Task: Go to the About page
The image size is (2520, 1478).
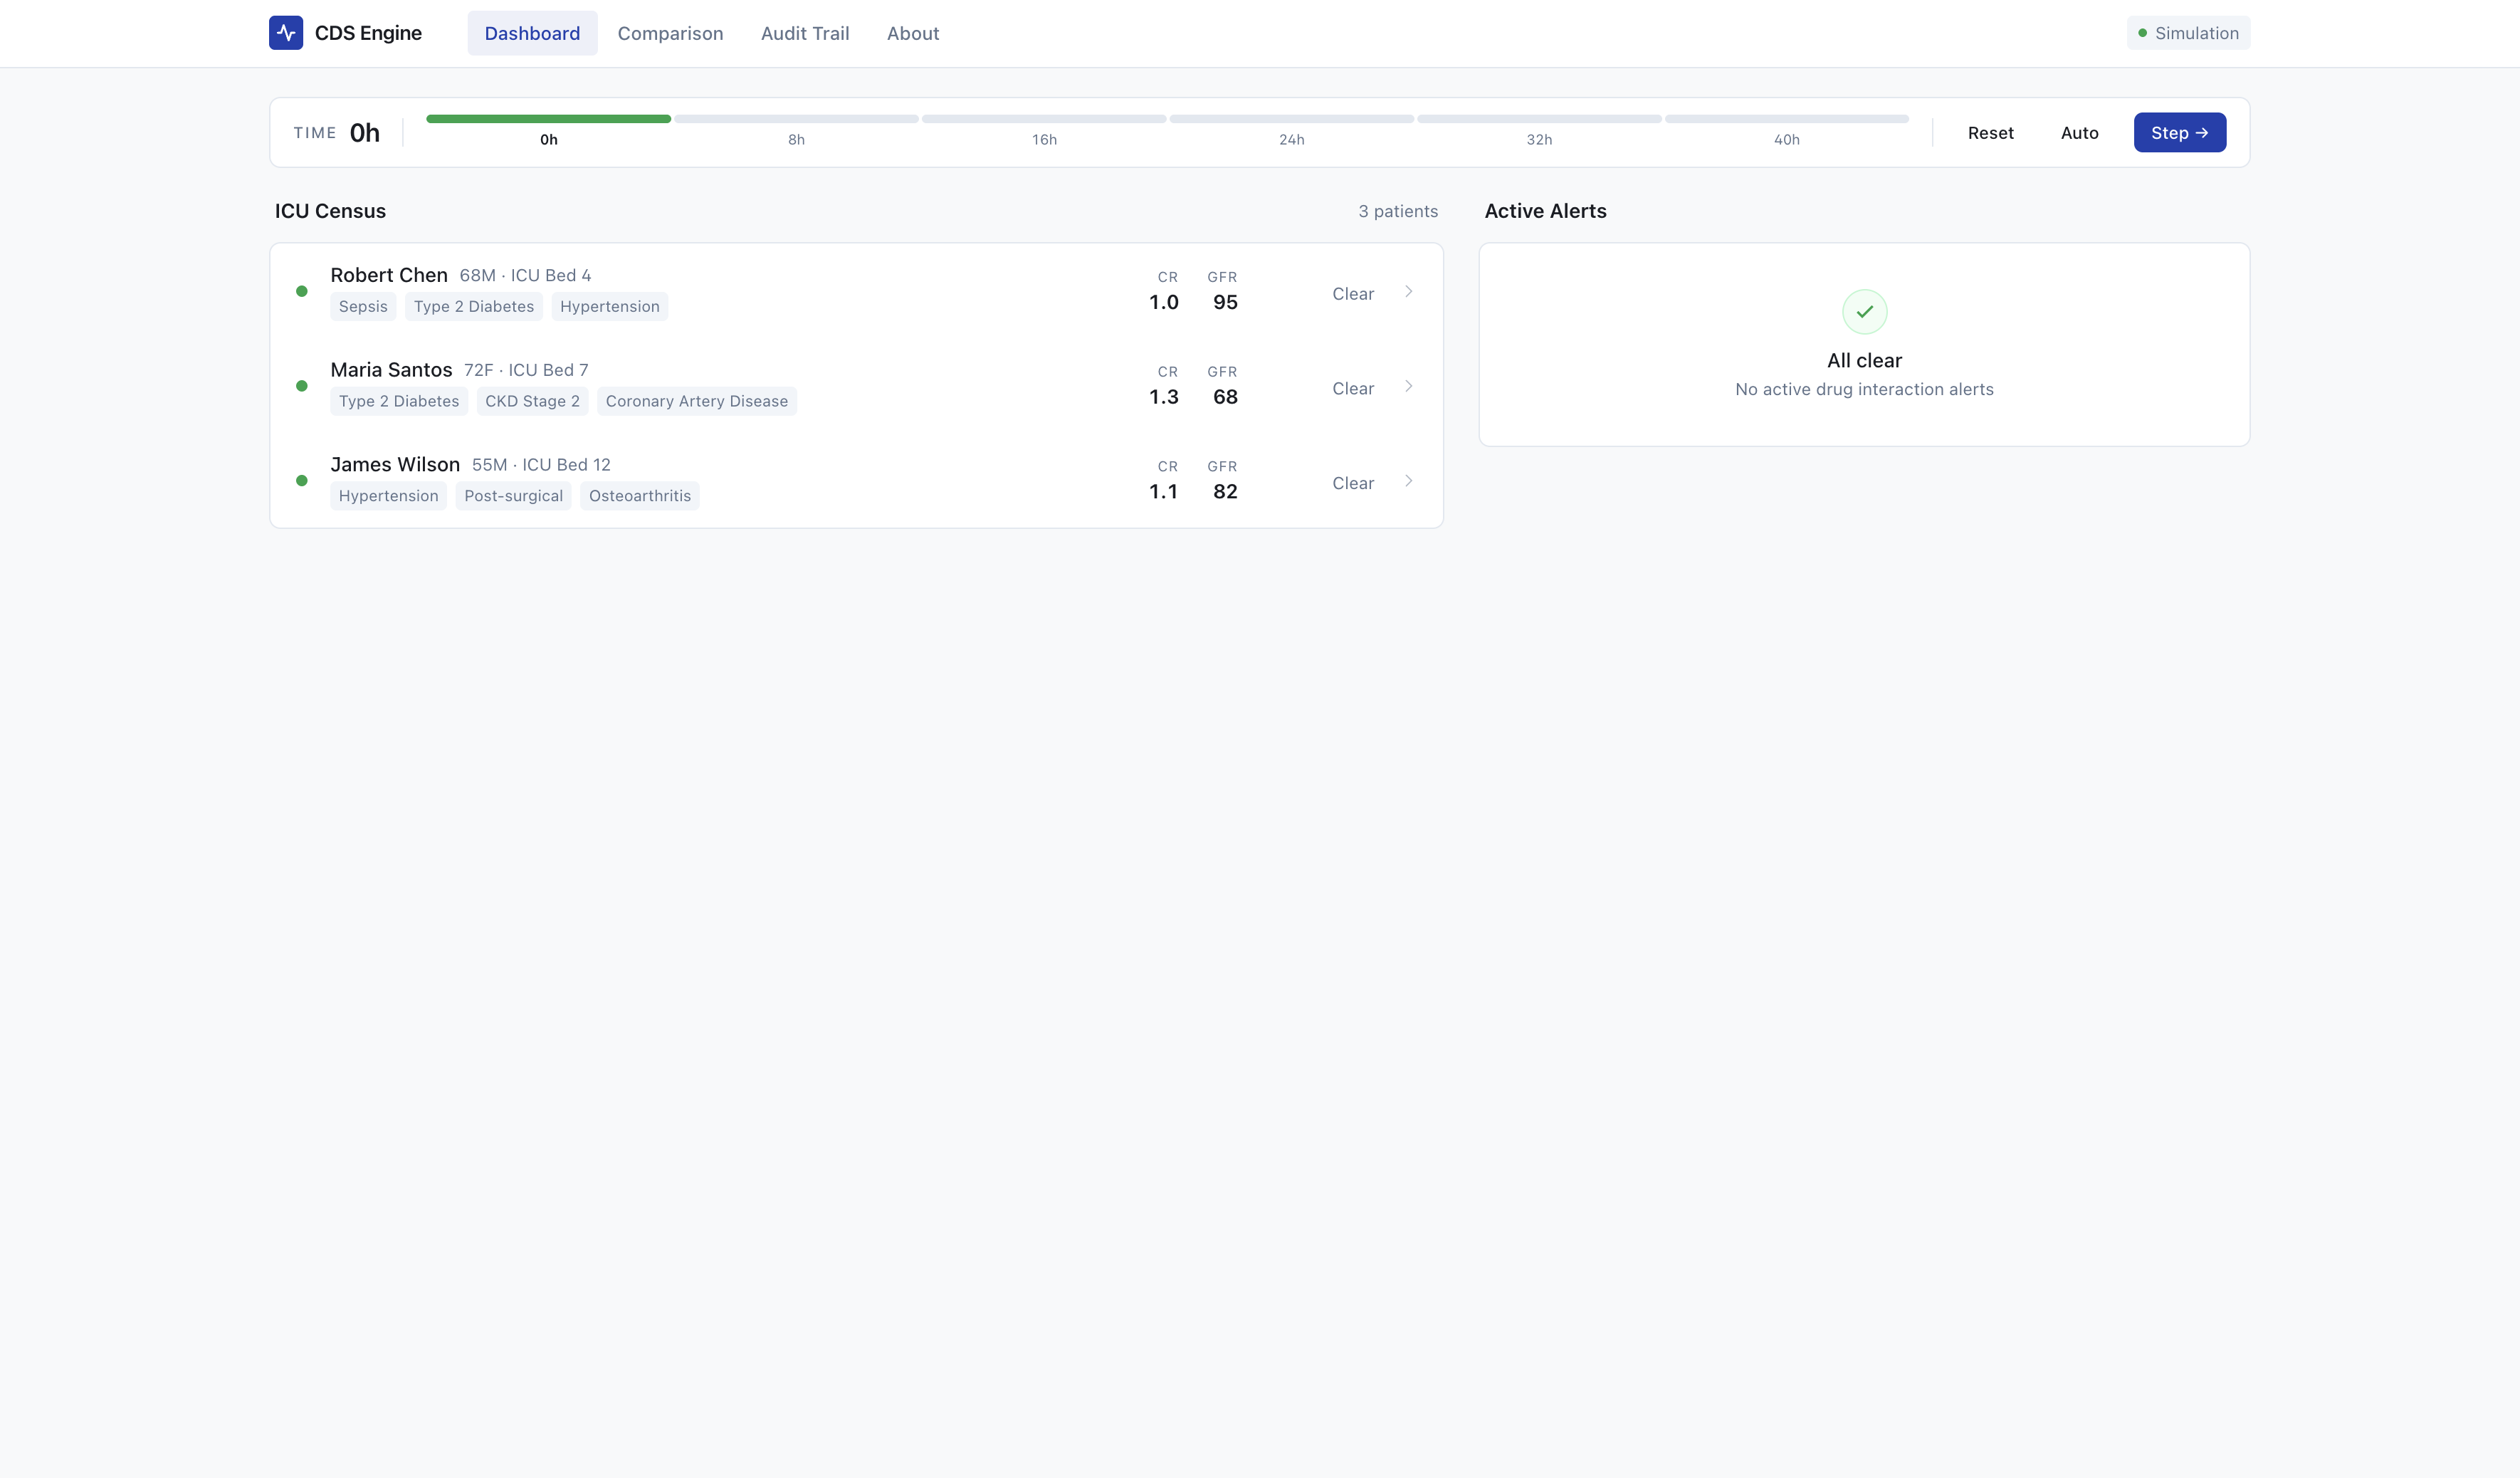Action: point(912,33)
